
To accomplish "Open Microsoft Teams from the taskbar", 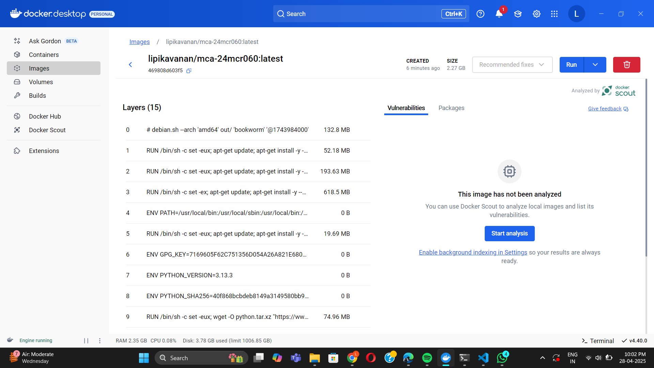I will (x=296, y=358).
